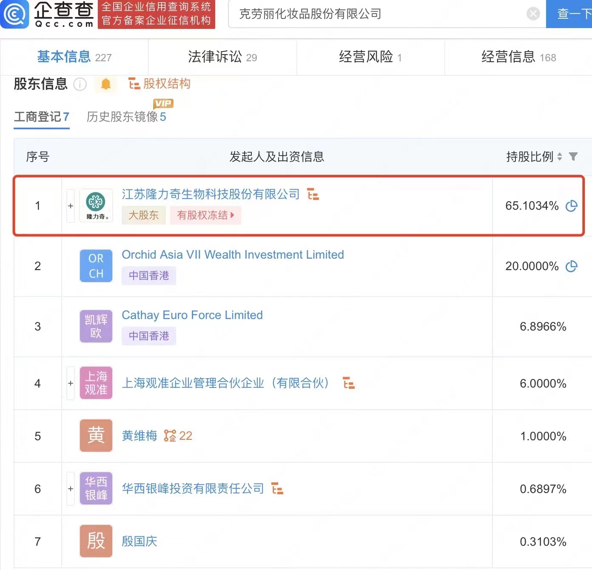This screenshot has height=570, width=592.
Task: Click the 0.3103% shareholding value
Action: pos(543,542)
